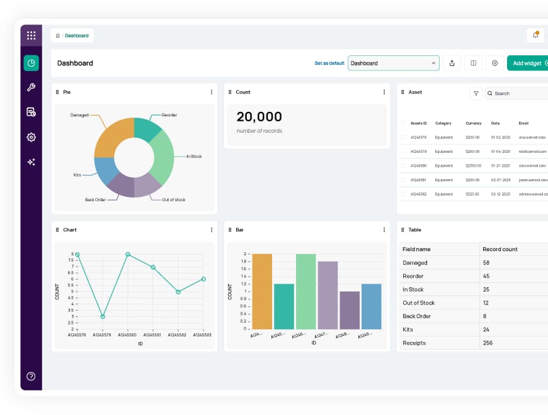Open the Chart widget three-dot menu
Viewport: 548px width, 415px height.
212,230
